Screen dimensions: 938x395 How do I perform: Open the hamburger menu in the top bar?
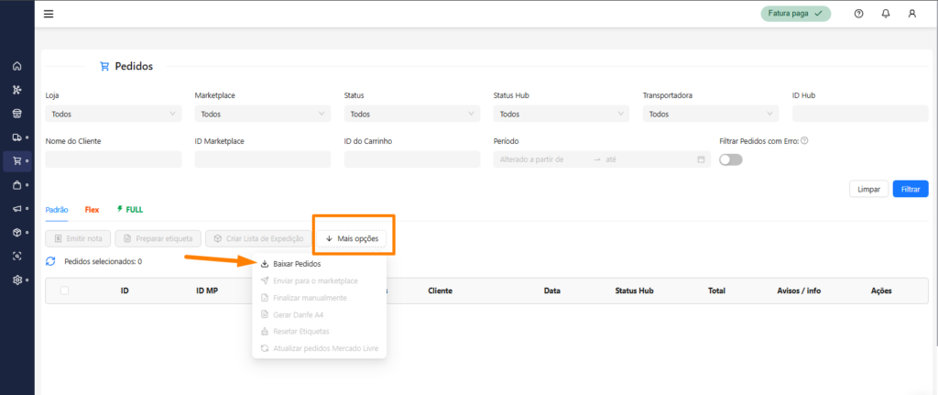[x=49, y=14]
